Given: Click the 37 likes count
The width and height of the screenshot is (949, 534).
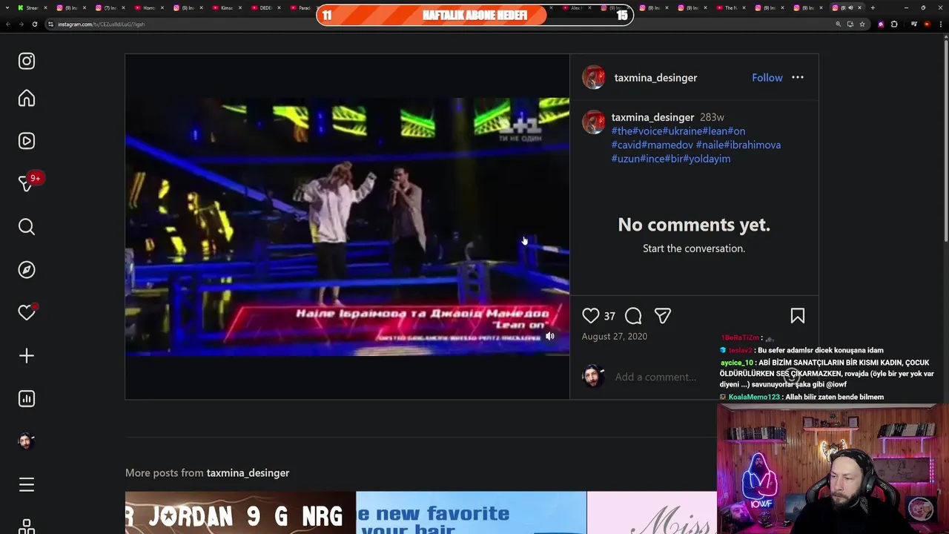Looking at the screenshot, I should pyautogui.click(x=609, y=316).
